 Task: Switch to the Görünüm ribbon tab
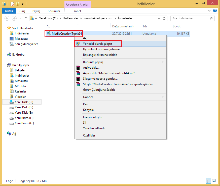[x=54, y=11]
